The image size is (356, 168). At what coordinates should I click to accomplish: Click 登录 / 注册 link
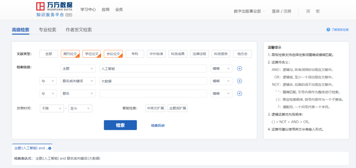[x=282, y=11]
